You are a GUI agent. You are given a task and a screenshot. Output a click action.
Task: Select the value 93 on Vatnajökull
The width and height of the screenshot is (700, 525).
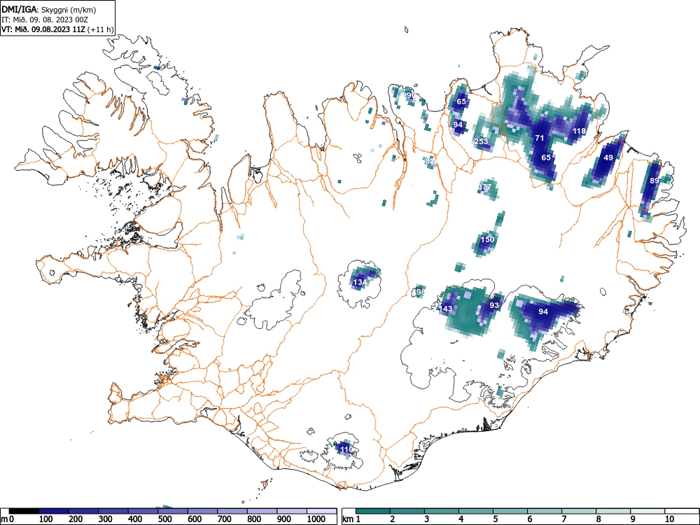(x=493, y=305)
